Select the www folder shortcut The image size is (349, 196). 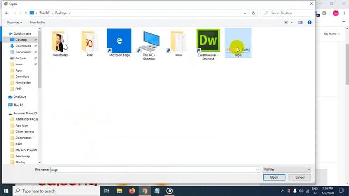tap(178, 44)
